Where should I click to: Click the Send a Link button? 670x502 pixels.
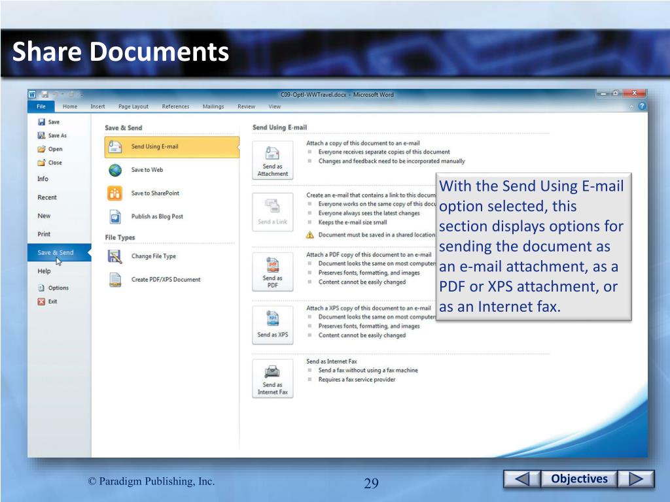pos(273,212)
